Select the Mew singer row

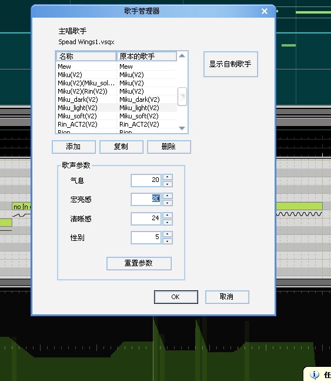(116, 67)
